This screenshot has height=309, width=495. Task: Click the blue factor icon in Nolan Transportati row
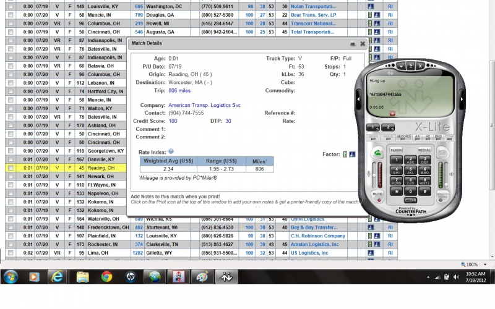(x=371, y=6)
